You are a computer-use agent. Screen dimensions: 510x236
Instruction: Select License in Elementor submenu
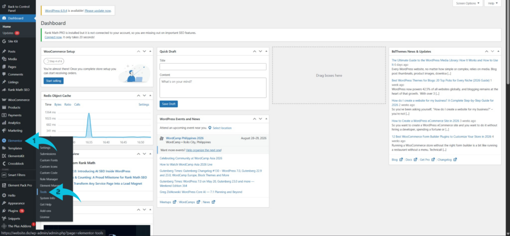pos(44,217)
